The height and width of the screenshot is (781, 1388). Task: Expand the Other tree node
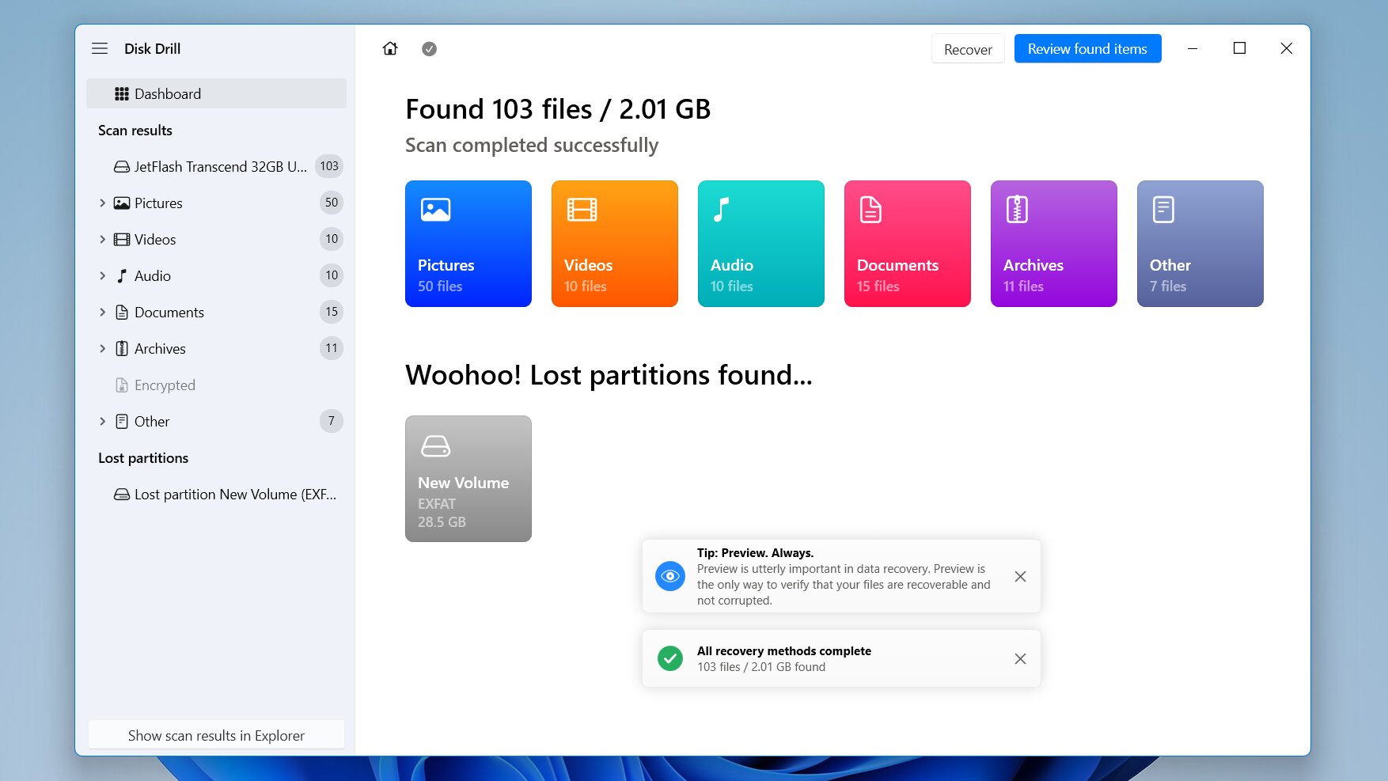click(x=102, y=422)
